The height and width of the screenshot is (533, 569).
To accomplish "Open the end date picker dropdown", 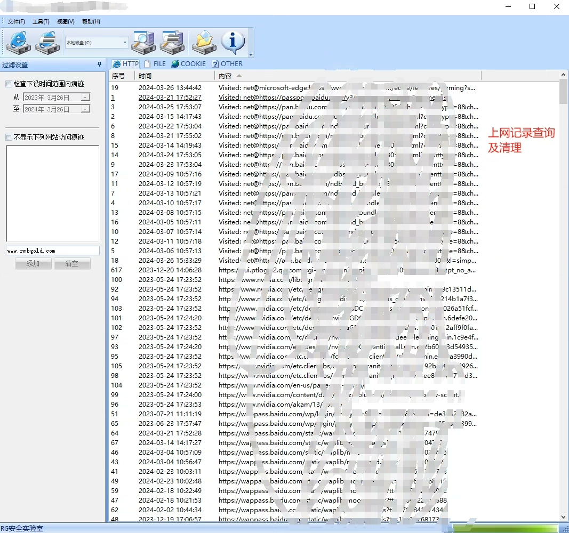I will pos(85,109).
